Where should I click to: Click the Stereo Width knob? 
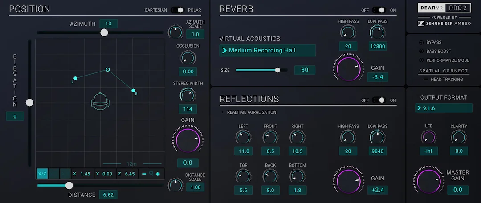coord(188,95)
